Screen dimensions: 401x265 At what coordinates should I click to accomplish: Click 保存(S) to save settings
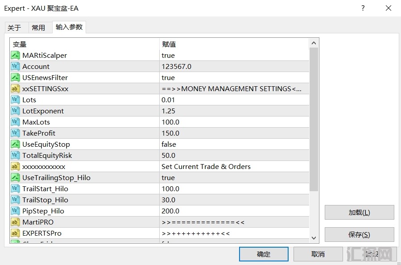[360, 234]
